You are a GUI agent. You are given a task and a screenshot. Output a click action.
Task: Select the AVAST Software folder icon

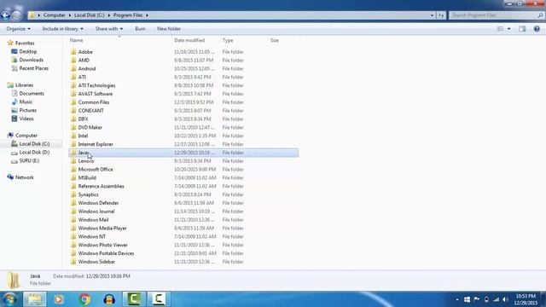(x=73, y=94)
